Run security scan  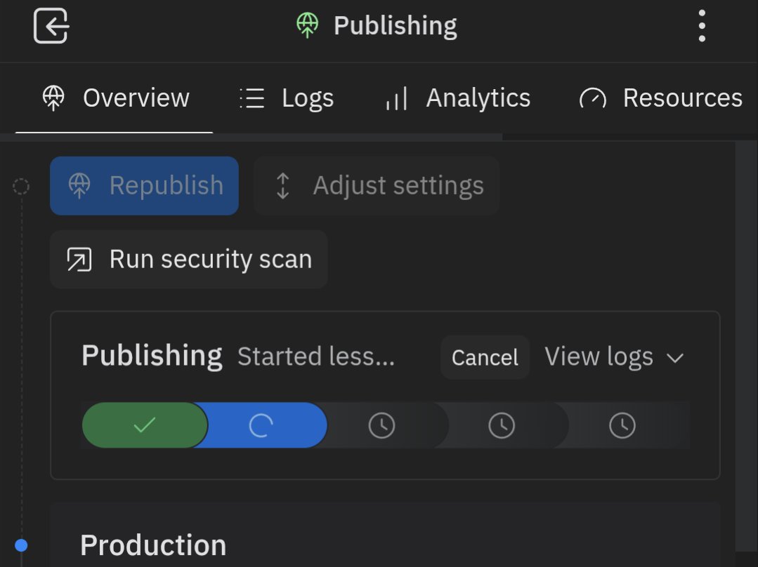tap(188, 260)
